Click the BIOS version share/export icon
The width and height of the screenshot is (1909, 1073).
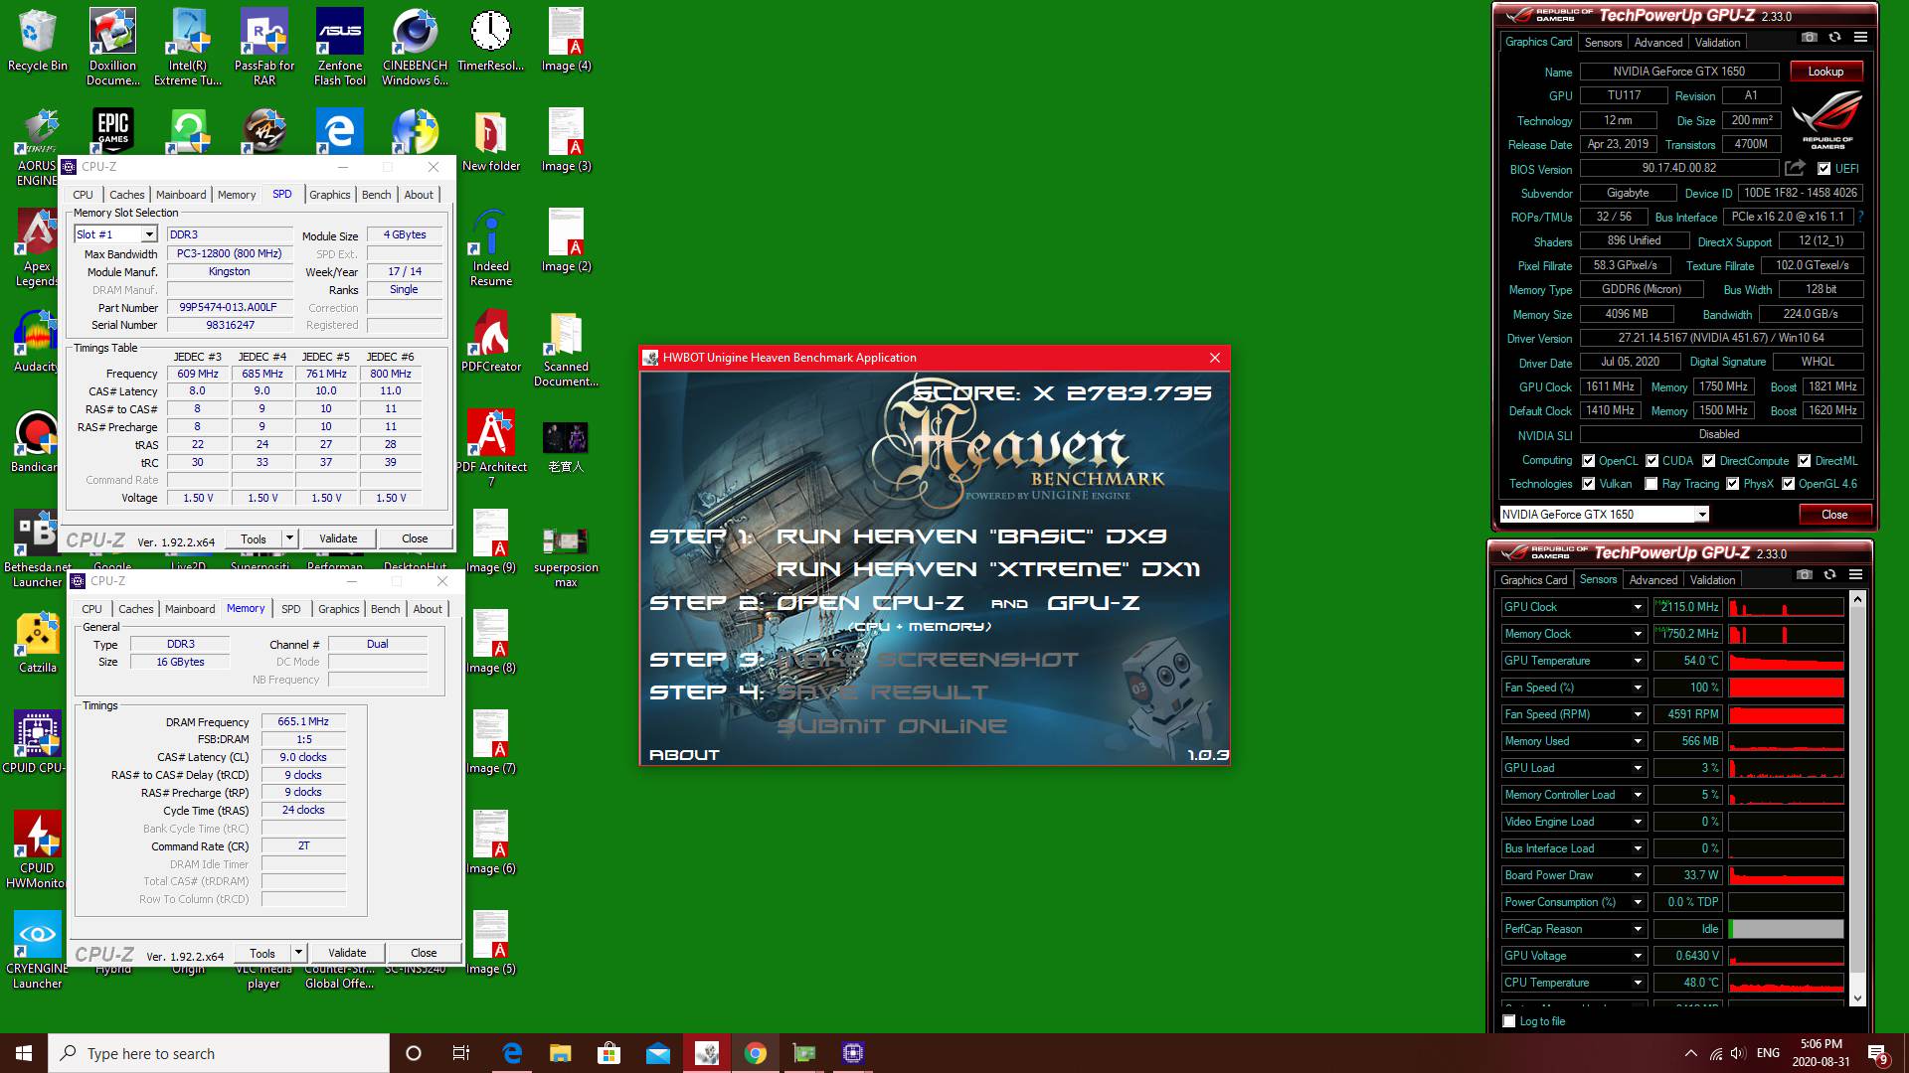pos(1795,168)
